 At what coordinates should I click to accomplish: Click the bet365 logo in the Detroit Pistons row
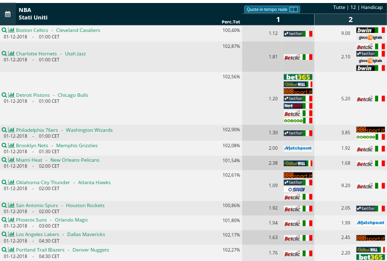(x=298, y=77)
